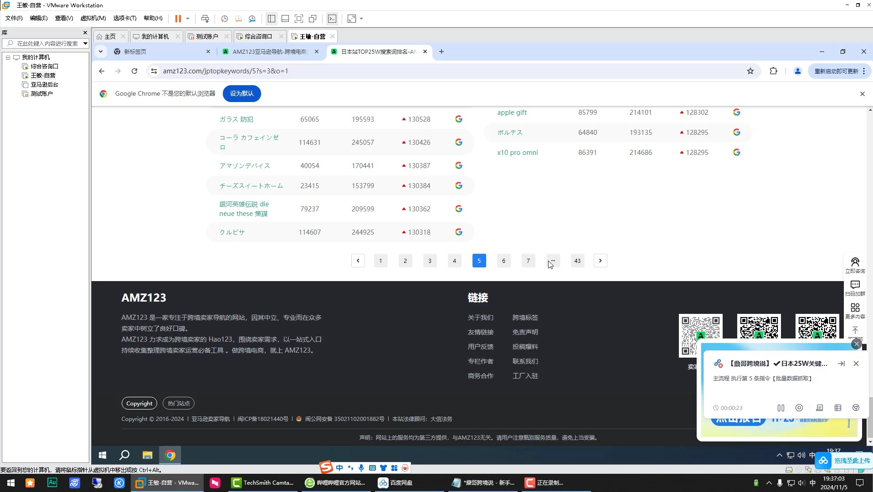Switch to the AMZ123亚马逊导航 Chrome tab
873x492 pixels.
pos(270,51)
